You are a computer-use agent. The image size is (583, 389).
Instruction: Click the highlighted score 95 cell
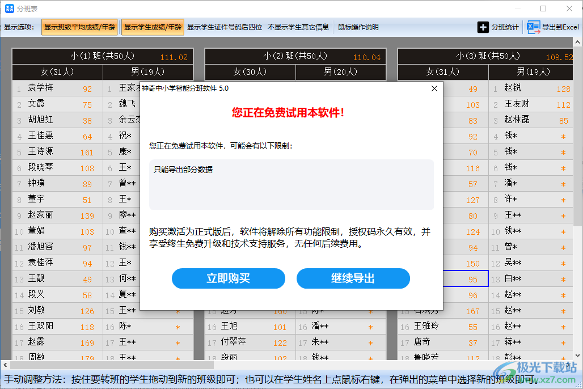(x=466, y=278)
